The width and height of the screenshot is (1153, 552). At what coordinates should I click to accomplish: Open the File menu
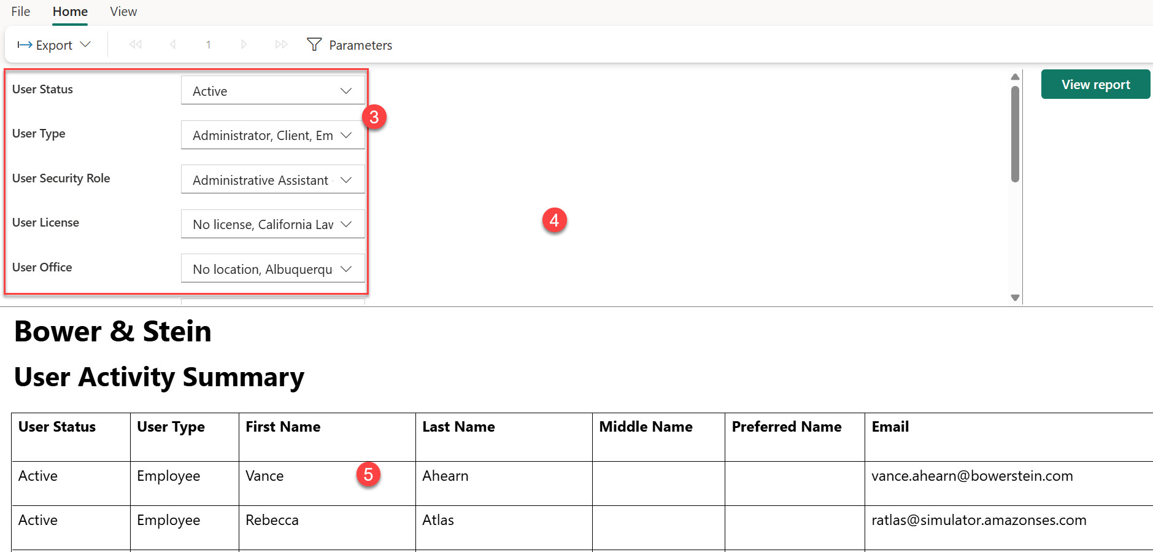tap(21, 12)
